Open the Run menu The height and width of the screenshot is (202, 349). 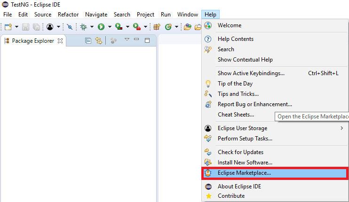(x=166, y=15)
